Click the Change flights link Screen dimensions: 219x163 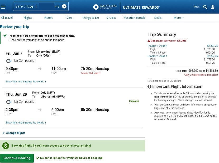click(15, 133)
